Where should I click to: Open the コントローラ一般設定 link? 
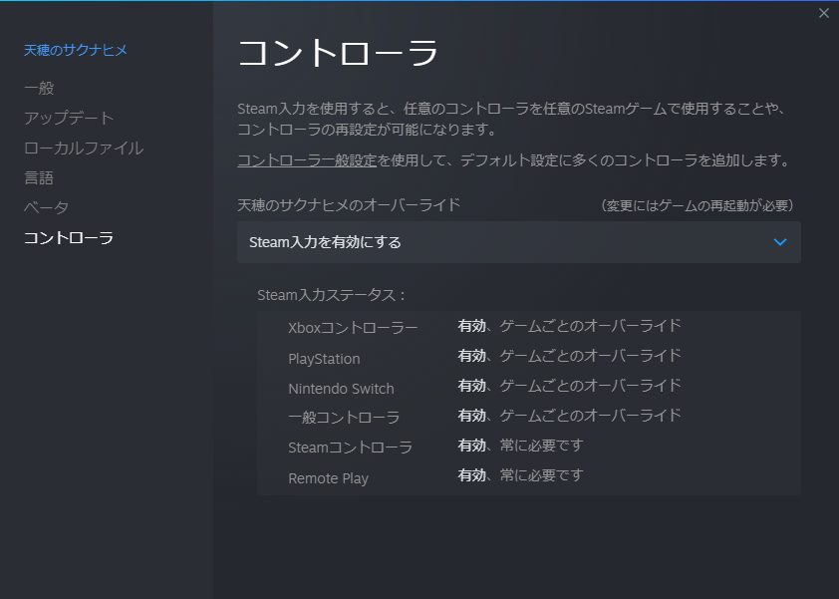coord(307,160)
